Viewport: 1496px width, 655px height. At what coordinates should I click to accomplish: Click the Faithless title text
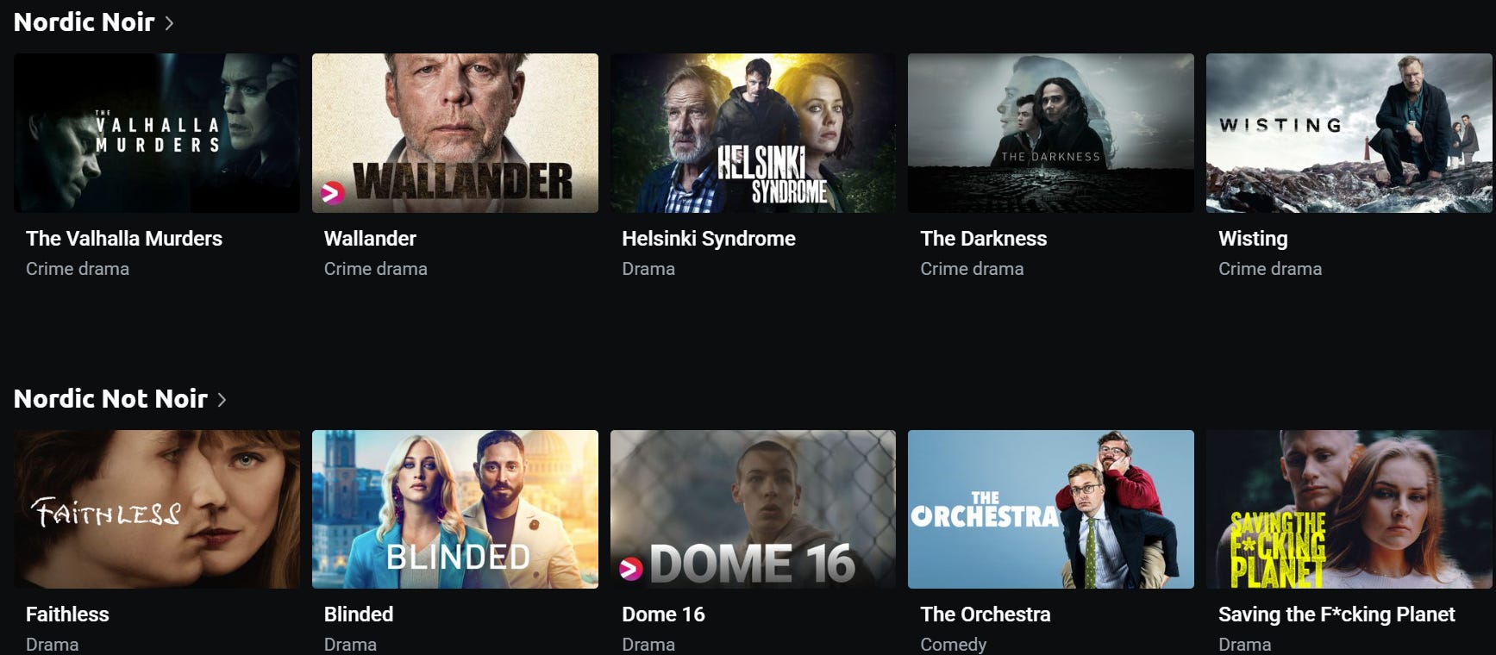click(x=67, y=614)
